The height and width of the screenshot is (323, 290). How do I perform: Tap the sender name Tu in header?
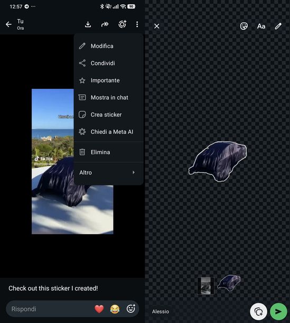(x=20, y=21)
